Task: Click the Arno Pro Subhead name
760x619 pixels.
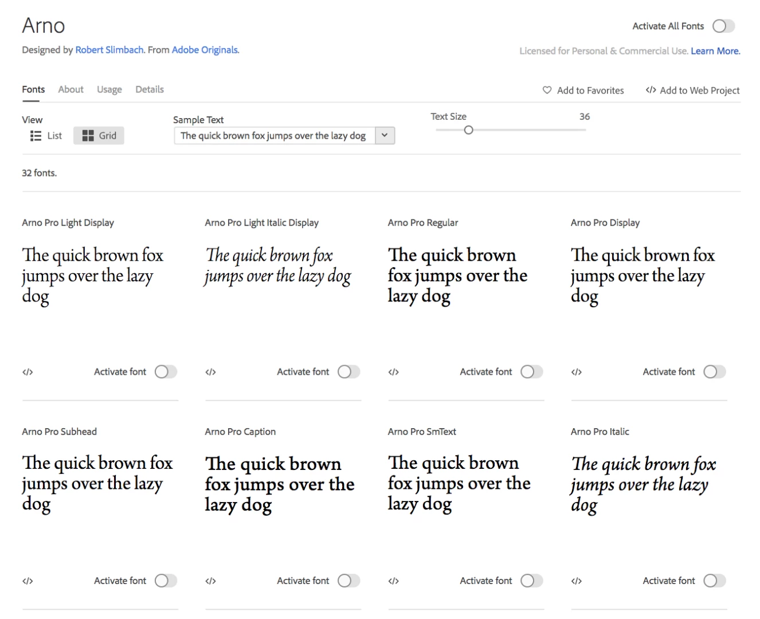Action: coord(59,432)
